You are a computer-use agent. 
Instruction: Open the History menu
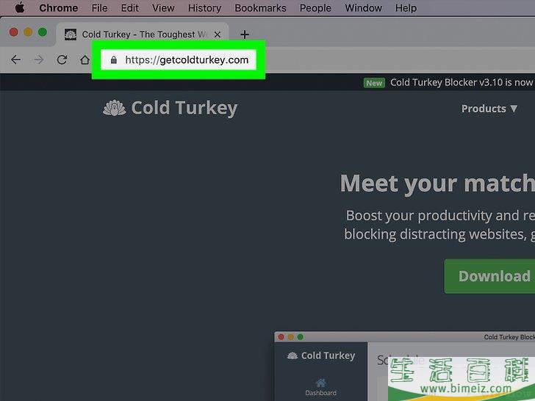click(x=204, y=8)
